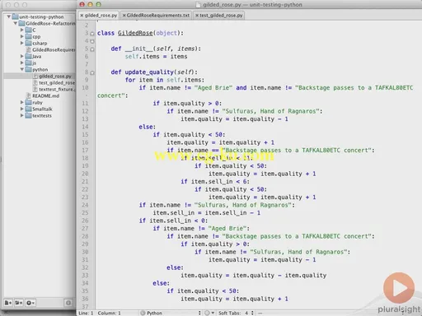
Task: Zoom the TextMate editor window with green button
Action: (x=98, y=4)
